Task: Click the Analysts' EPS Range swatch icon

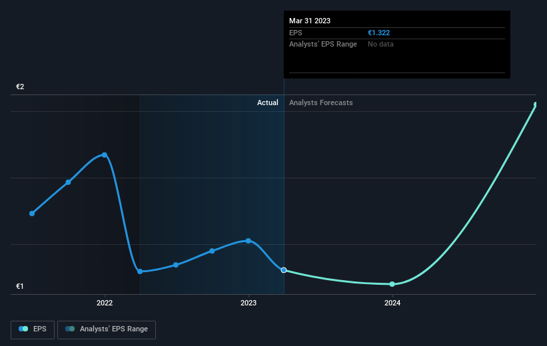Action: point(70,329)
